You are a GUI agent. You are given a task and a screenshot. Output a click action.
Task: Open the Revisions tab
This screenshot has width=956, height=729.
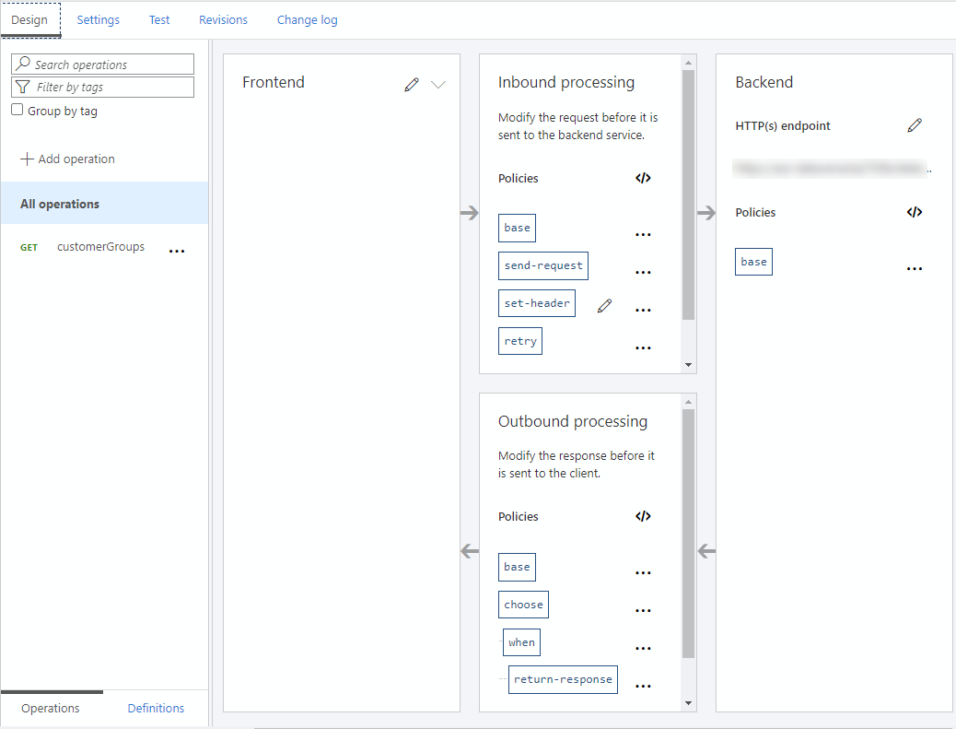click(223, 20)
